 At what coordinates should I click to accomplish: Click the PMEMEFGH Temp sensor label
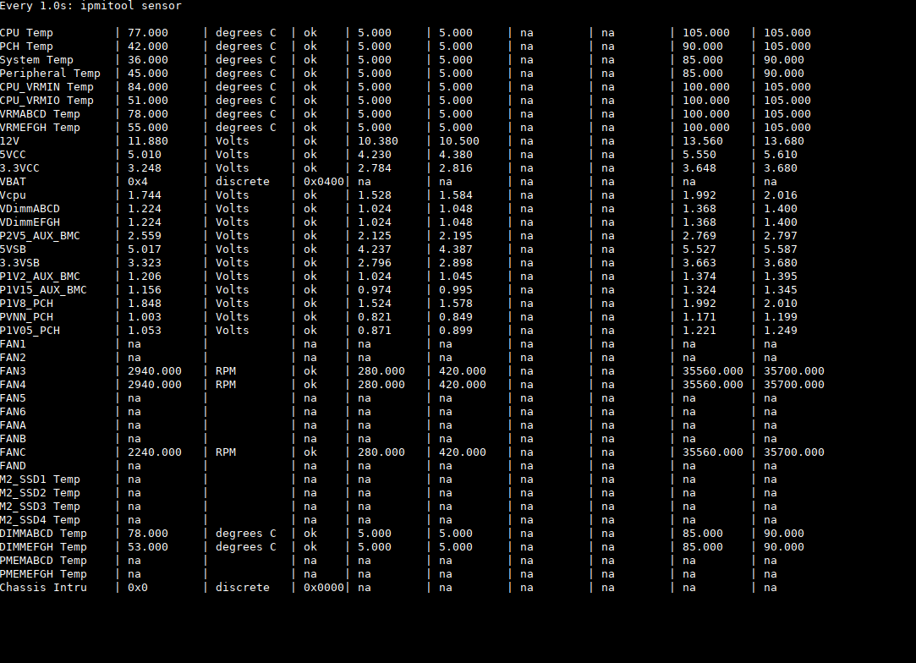43,574
